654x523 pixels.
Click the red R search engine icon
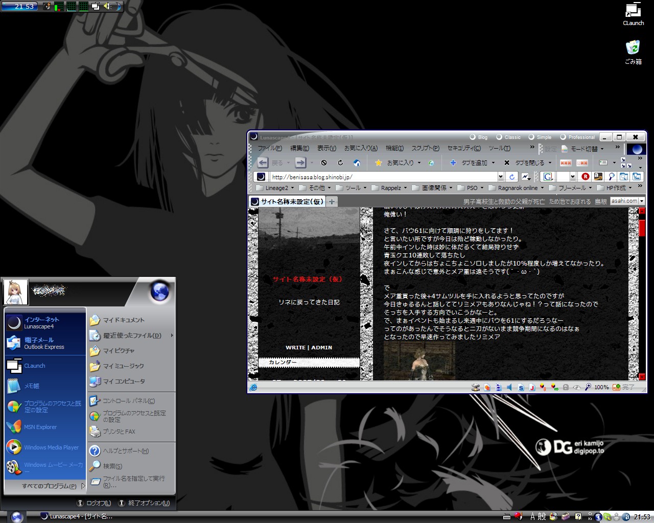[x=586, y=177]
